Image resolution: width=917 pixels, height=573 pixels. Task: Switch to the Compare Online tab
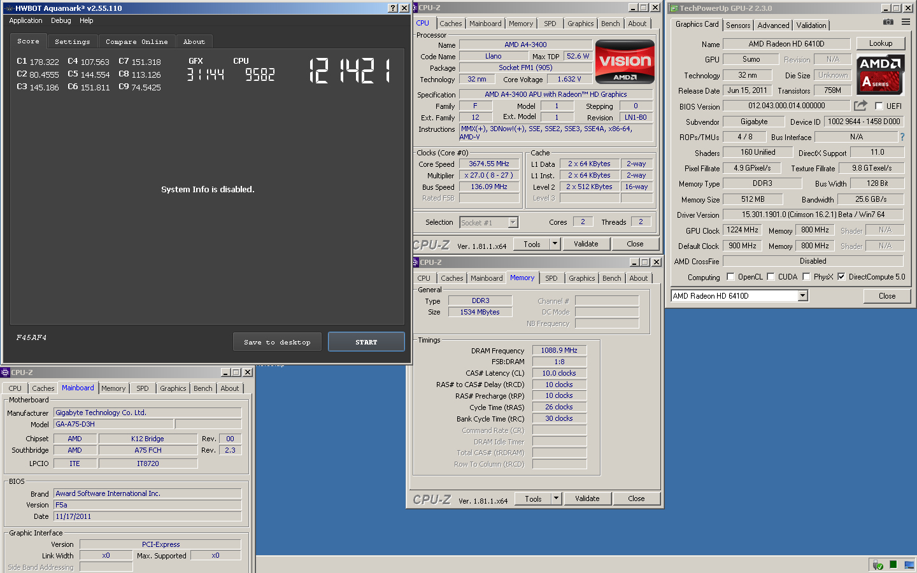tap(137, 42)
